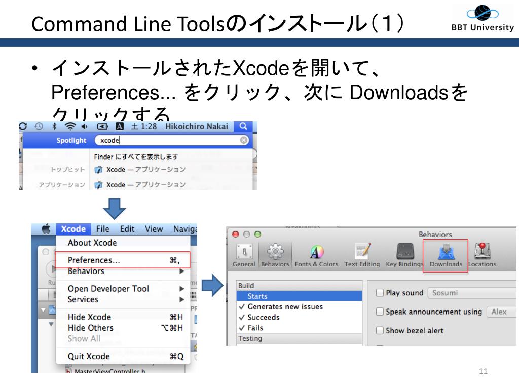Open Fonts & Colors preferences

316,256
